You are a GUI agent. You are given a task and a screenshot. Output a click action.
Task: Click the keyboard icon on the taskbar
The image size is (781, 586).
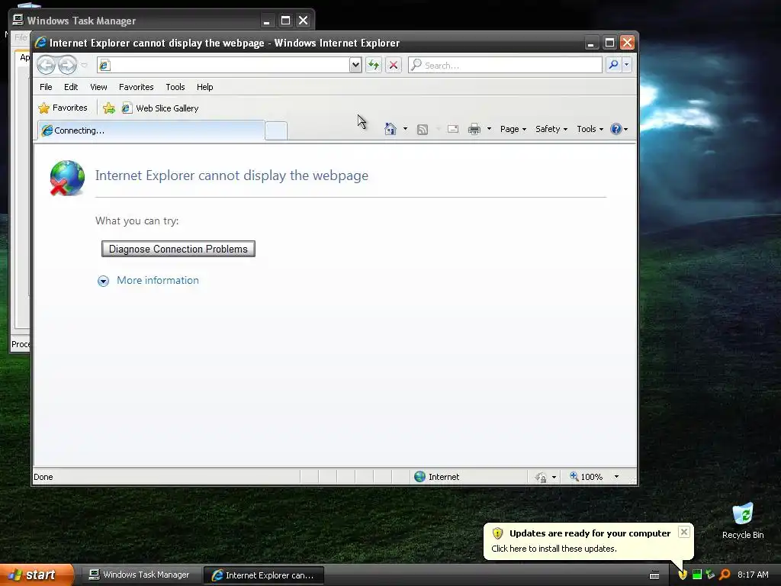click(655, 575)
